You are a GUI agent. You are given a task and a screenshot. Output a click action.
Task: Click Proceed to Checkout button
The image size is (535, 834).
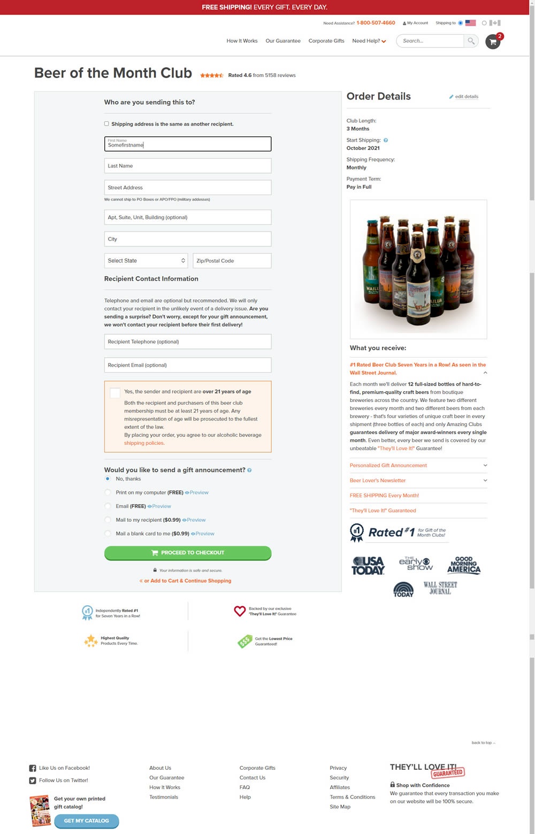click(188, 553)
